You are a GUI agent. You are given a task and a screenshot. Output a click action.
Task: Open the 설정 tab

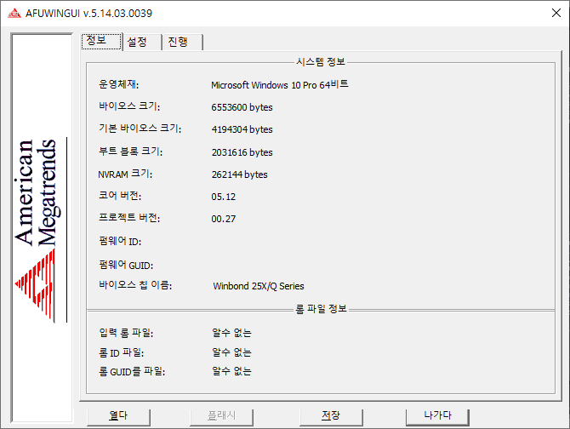142,43
